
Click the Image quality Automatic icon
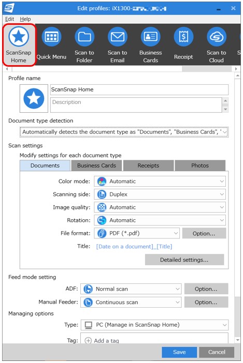coord(102,207)
